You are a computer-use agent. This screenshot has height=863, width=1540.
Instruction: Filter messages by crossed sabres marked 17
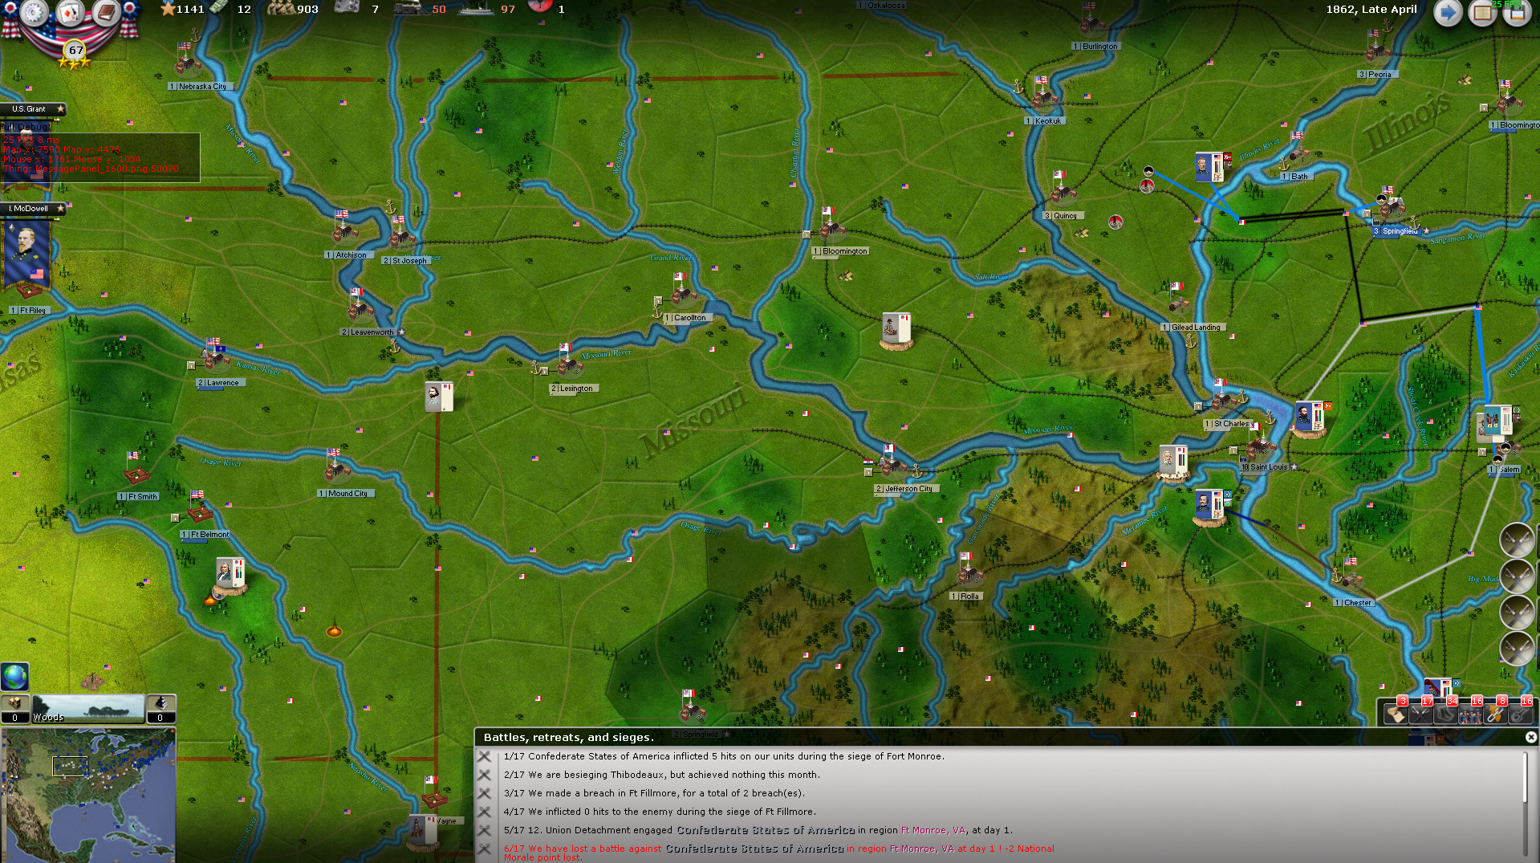tap(1421, 712)
